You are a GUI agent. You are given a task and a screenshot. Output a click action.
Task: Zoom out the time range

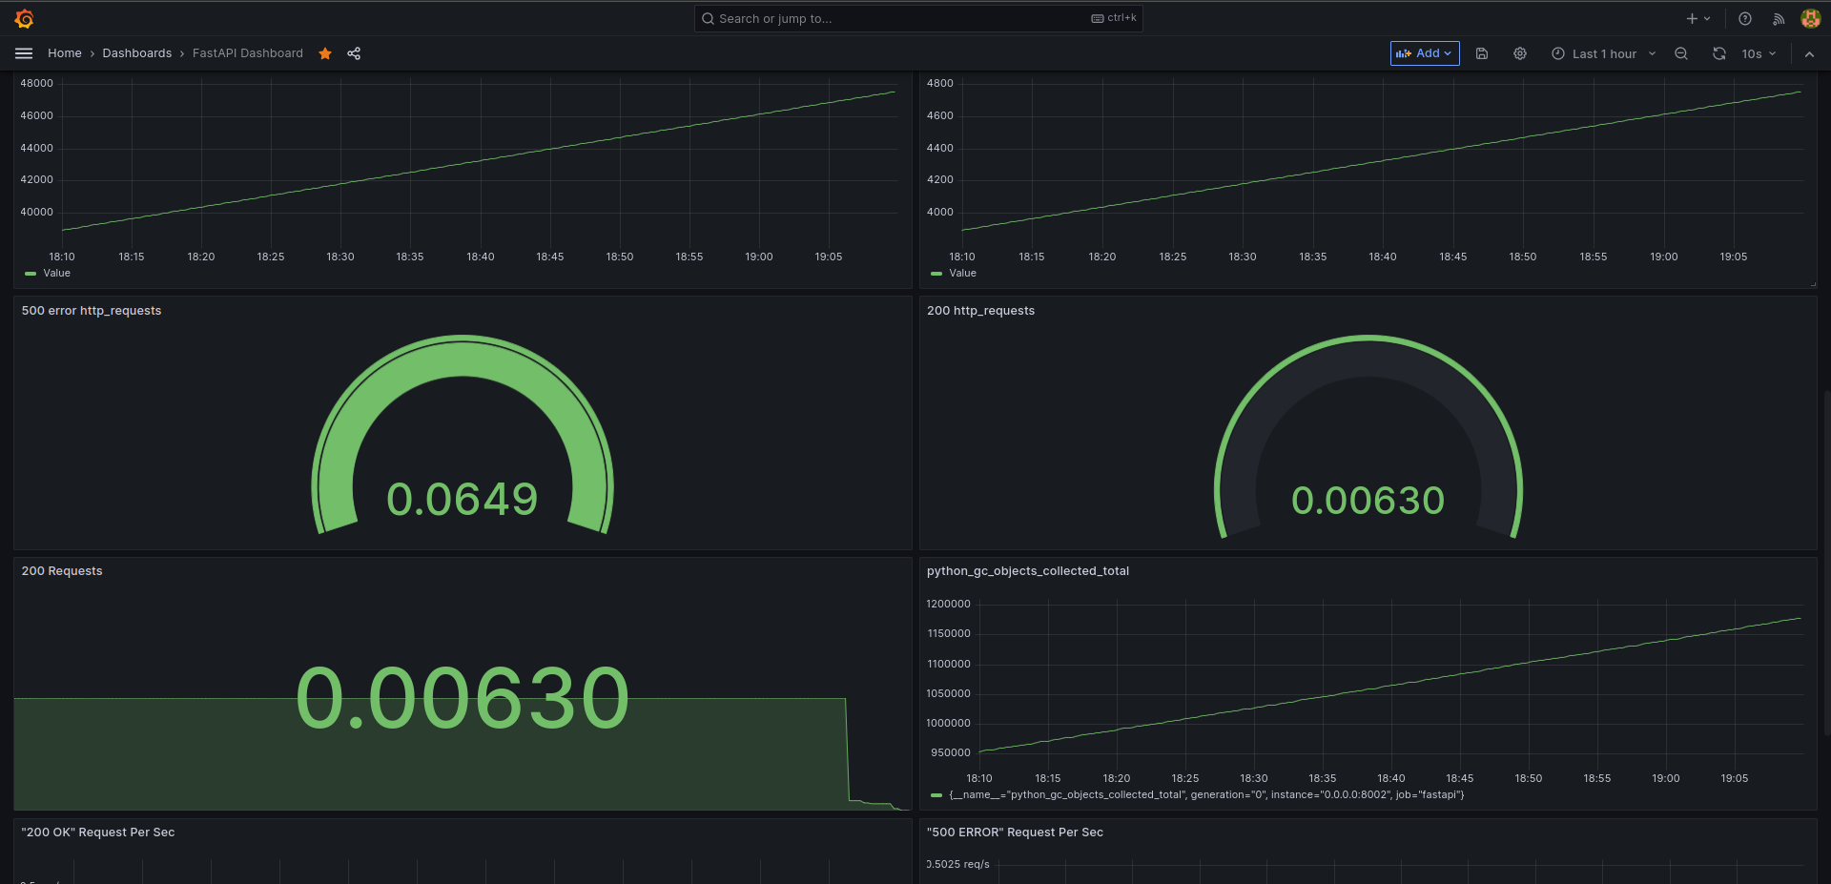(1681, 53)
